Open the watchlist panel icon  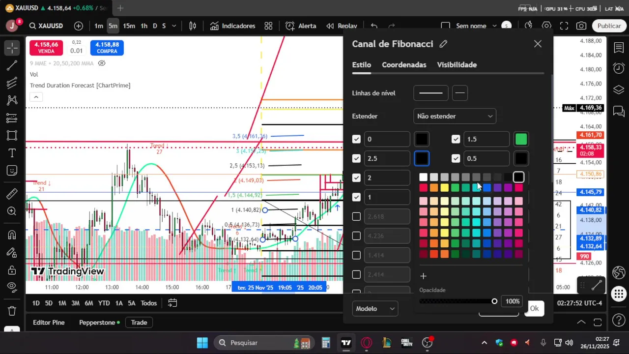[619, 48]
